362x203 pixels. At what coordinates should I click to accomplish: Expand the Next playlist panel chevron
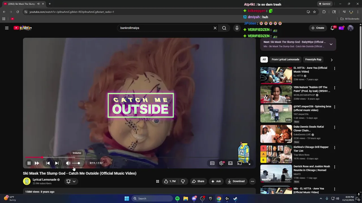(x=331, y=44)
